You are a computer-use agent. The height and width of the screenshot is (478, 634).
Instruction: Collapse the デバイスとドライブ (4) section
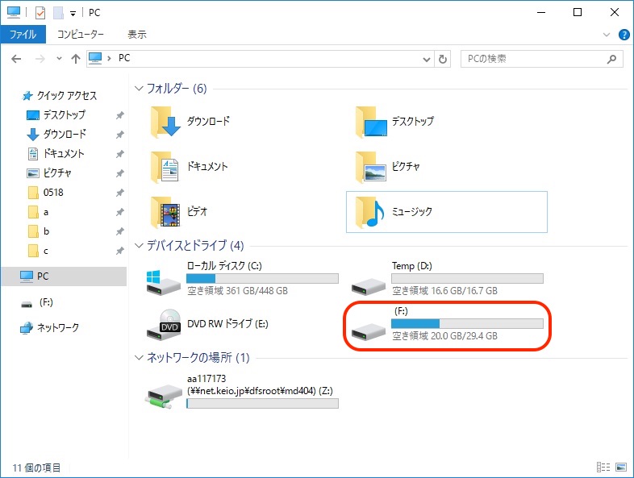click(139, 245)
